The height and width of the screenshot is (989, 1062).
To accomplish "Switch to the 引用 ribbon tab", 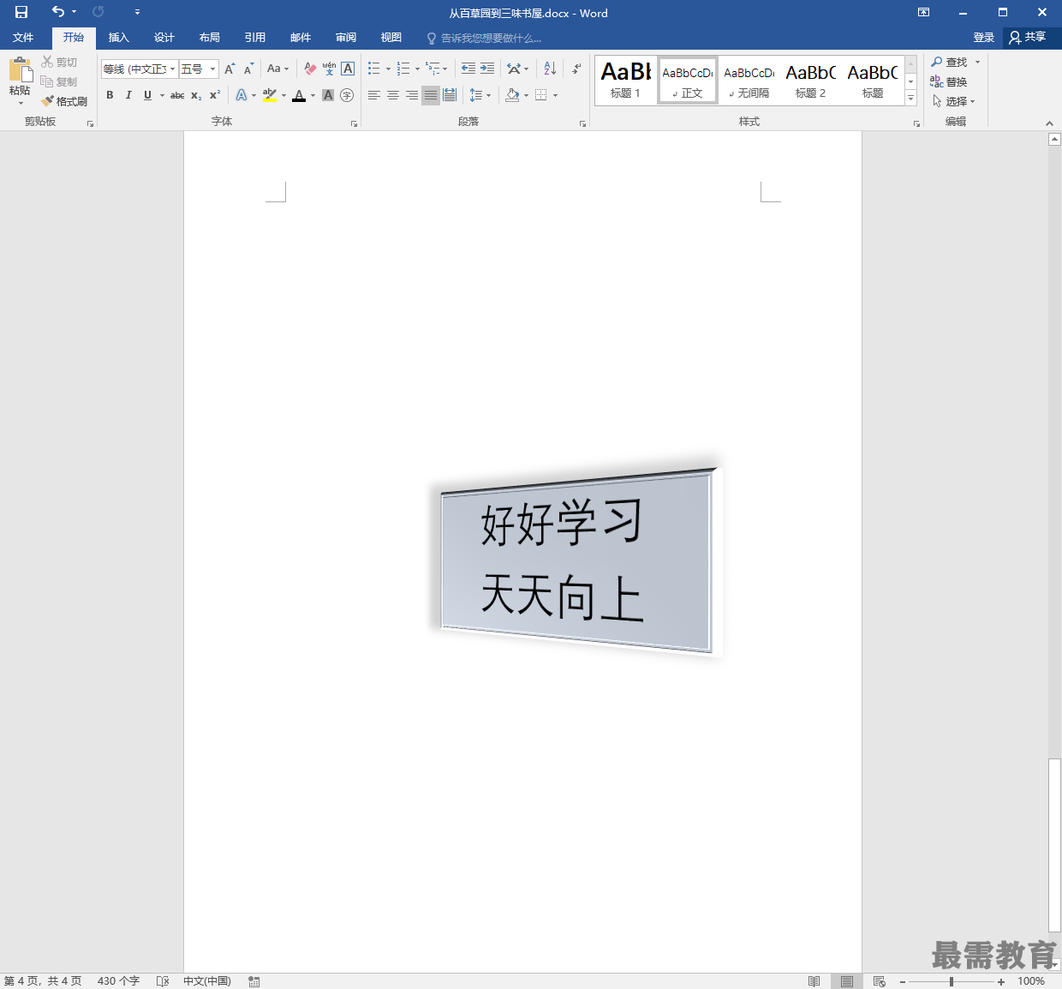I will click(254, 38).
